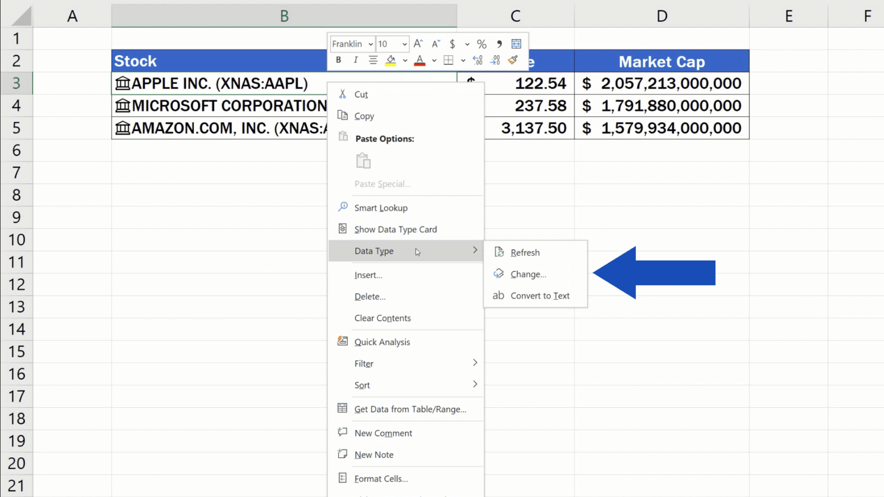Increase the font size
The height and width of the screenshot is (497, 884).
418,44
